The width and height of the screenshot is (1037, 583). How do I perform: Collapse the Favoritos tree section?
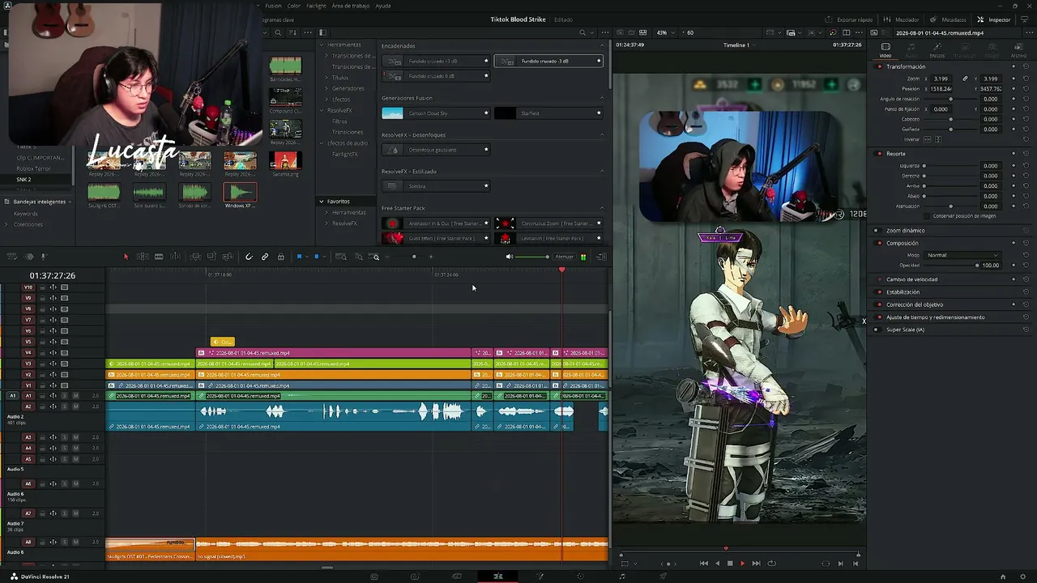click(x=322, y=201)
